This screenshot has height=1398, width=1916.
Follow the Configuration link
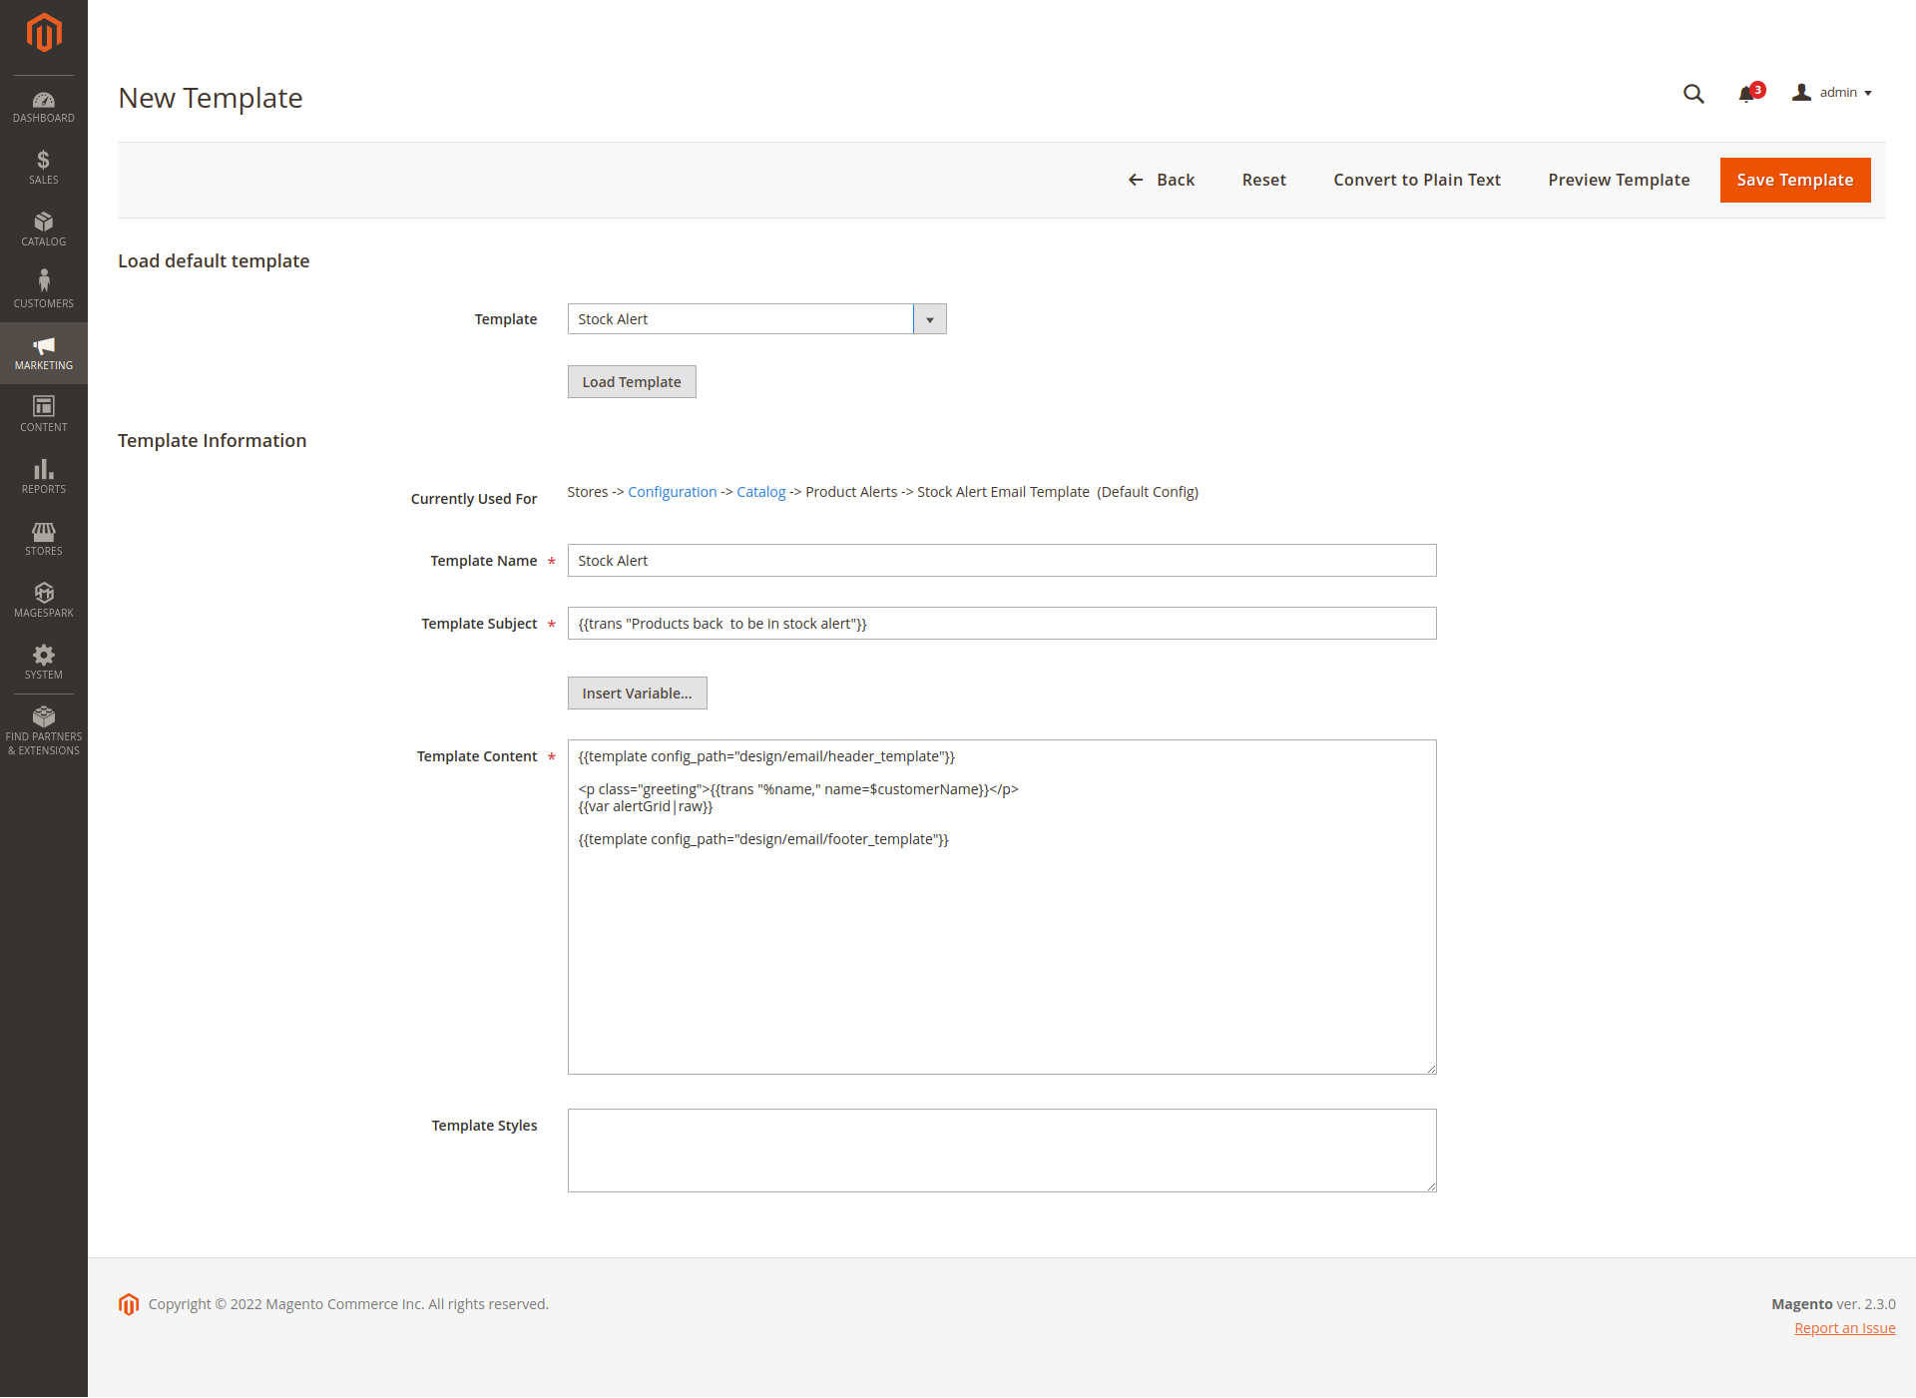tap(672, 492)
